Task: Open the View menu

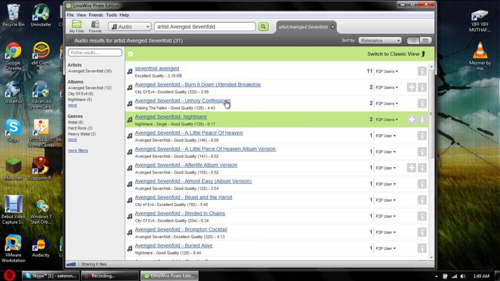Action: 81,15
